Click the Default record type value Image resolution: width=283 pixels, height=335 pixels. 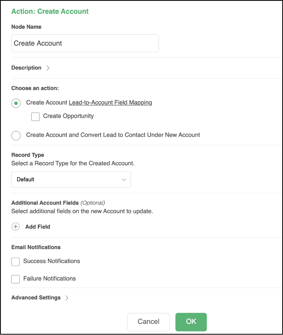point(26,179)
